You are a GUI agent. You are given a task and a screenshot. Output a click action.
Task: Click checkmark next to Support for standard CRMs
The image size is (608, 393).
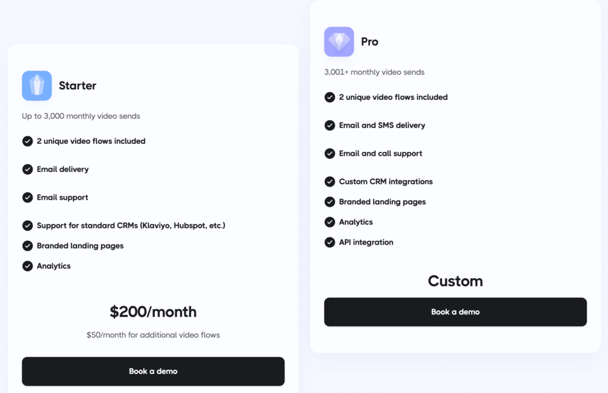pos(27,225)
